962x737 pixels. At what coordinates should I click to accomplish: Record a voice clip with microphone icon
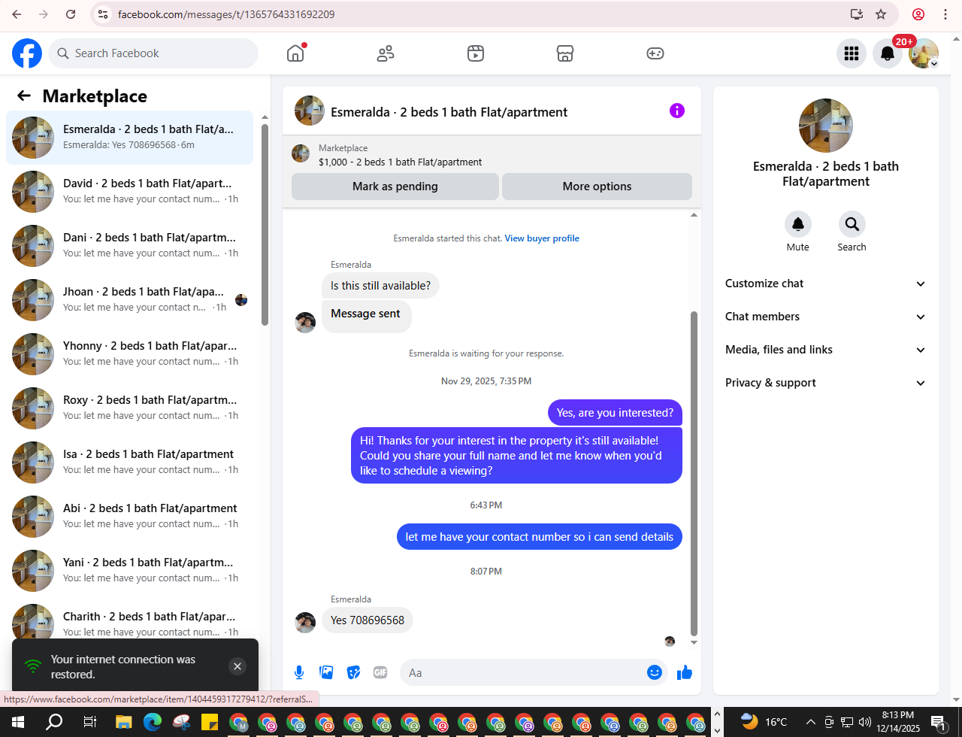click(x=299, y=672)
